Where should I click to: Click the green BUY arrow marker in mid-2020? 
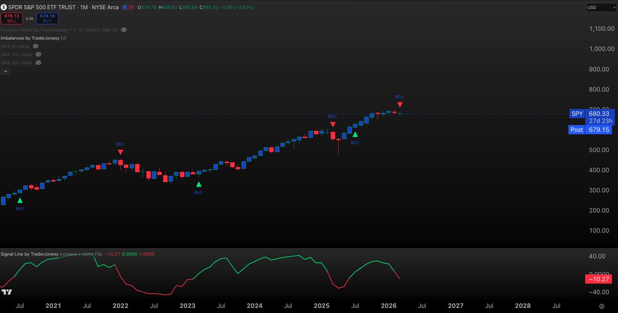point(20,200)
